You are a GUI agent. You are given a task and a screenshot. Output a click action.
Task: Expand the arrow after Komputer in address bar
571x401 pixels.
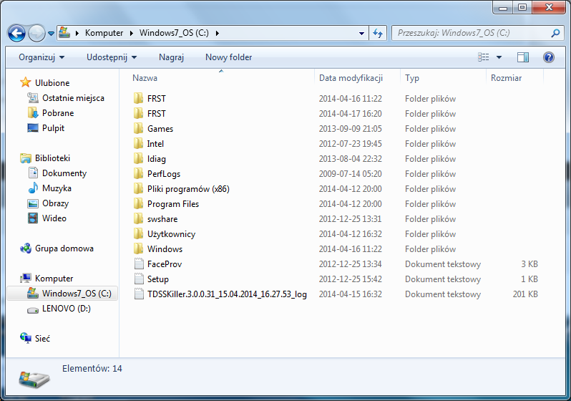click(132, 33)
